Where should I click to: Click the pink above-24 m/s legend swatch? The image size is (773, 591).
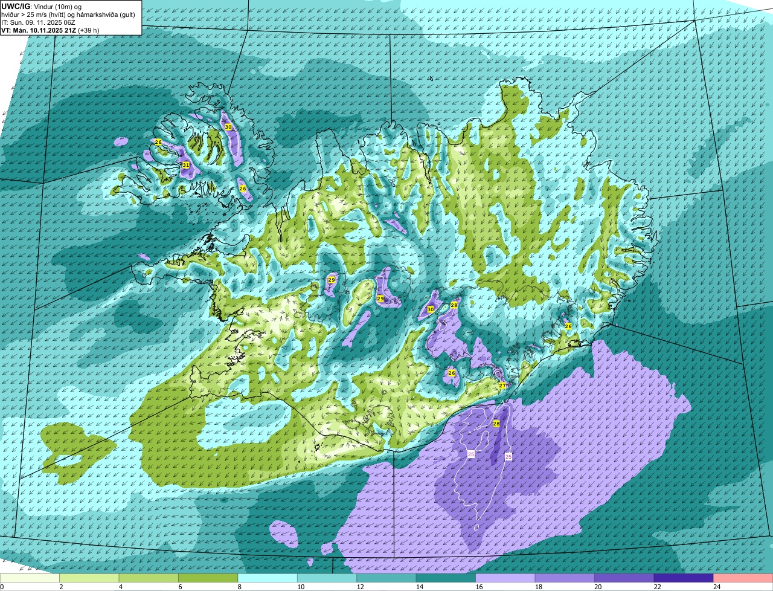point(744,578)
